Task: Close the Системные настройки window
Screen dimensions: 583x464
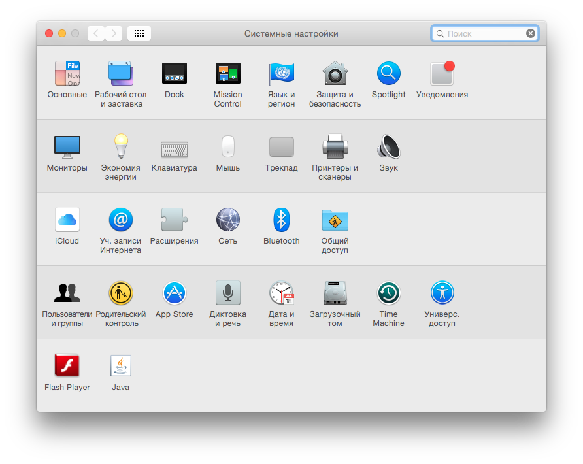Action: 49,33
